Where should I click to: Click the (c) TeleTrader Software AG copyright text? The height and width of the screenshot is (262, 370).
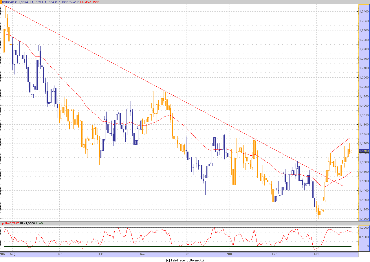tap(185, 260)
